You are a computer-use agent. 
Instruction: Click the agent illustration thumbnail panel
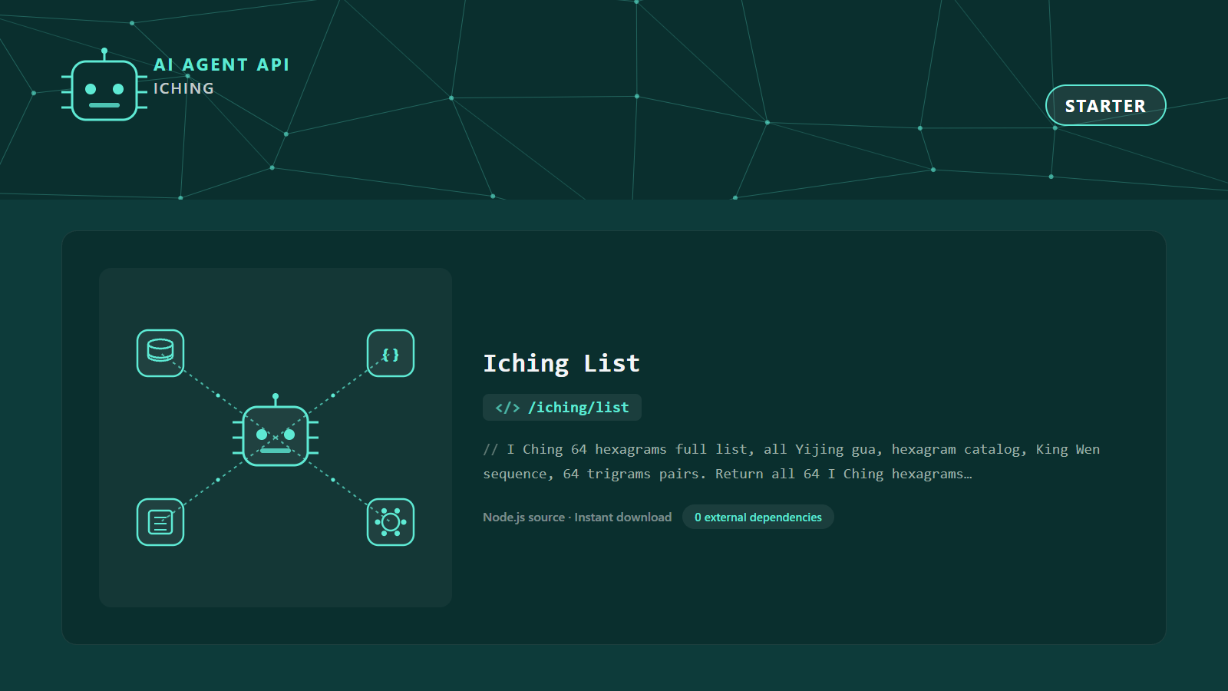276,438
